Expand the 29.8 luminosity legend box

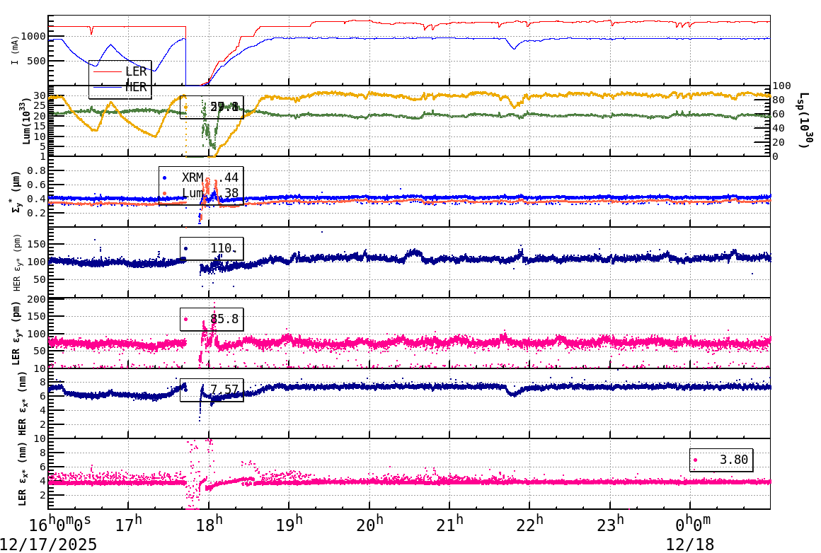(212, 107)
